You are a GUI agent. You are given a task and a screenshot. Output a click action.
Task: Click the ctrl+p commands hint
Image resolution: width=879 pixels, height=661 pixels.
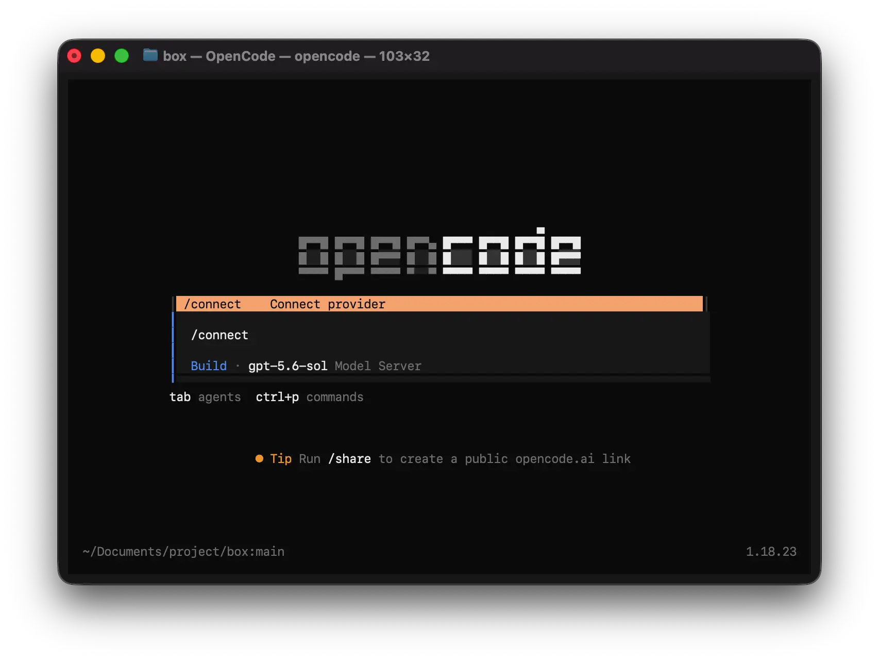point(310,397)
